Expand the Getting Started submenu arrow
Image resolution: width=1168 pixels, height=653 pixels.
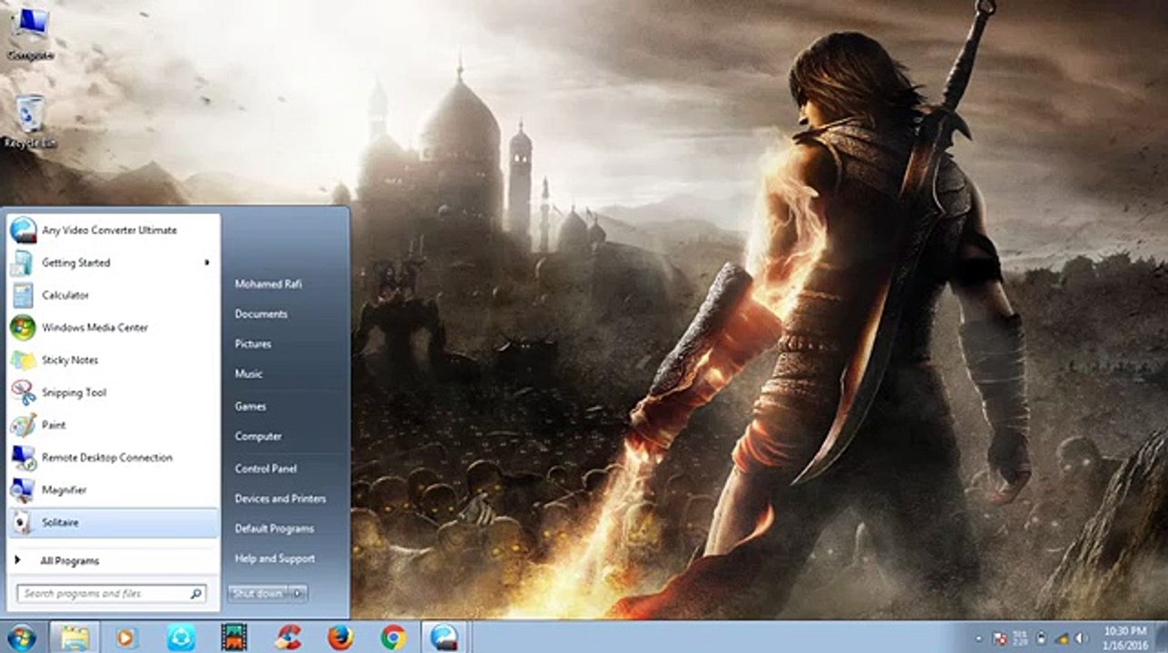pyautogui.click(x=207, y=263)
